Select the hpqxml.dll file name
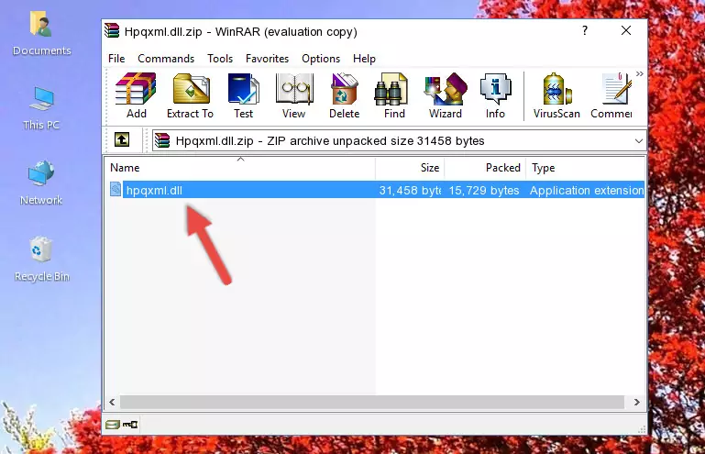The image size is (705, 454). pyautogui.click(x=154, y=191)
